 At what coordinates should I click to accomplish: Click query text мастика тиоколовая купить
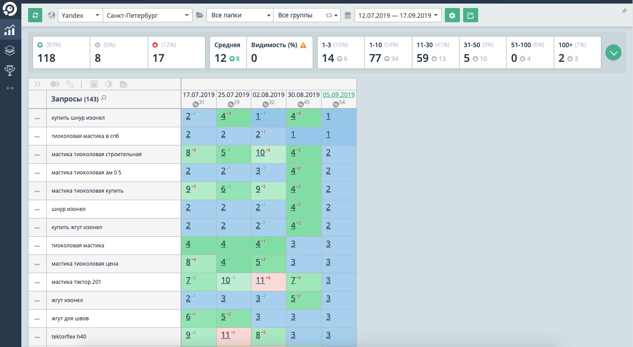pos(88,191)
